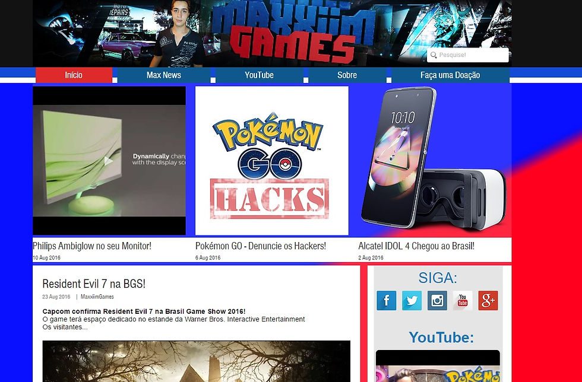Click the '23 Aug 2016' post date
Screen dimensions: 582x382
(56, 297)
